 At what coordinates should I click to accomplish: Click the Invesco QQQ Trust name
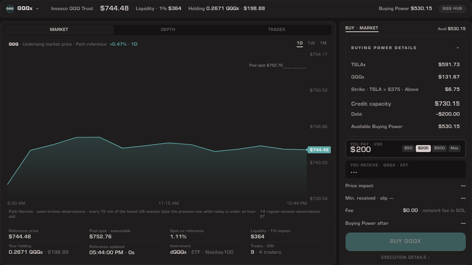coord(72,9)
